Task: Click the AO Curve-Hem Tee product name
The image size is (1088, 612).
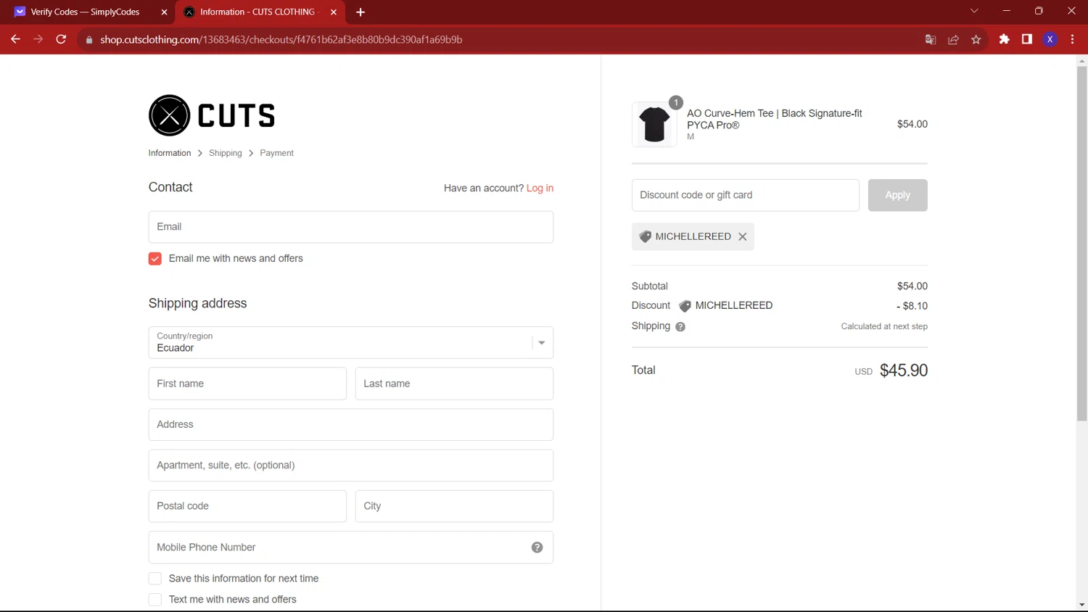Action: click(775, 119)
